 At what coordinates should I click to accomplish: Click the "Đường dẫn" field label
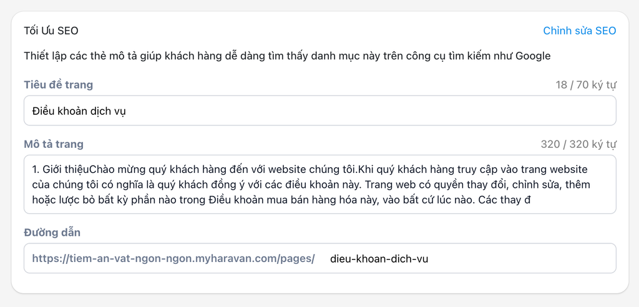(x=52, y=232)
